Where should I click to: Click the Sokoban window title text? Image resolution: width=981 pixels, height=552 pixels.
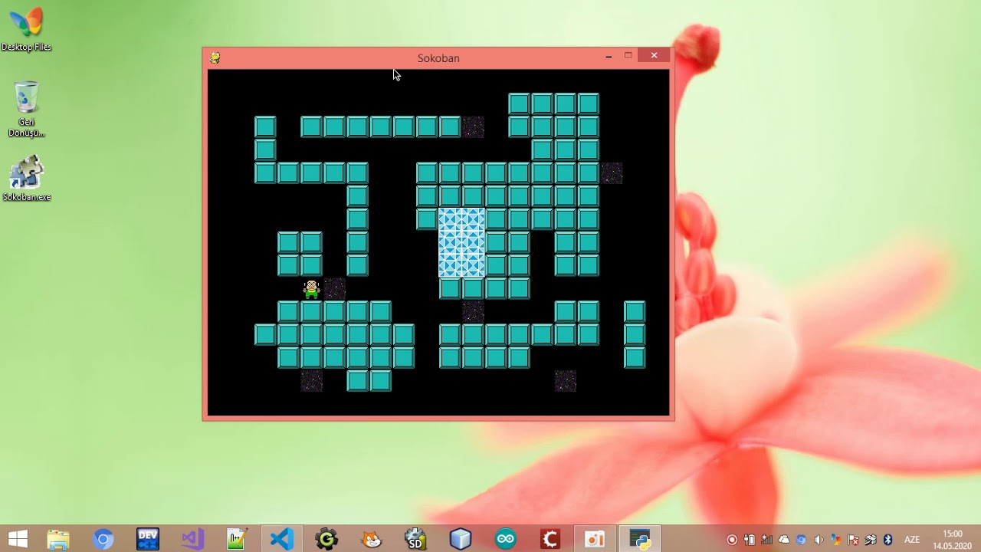tap(438, 58)
